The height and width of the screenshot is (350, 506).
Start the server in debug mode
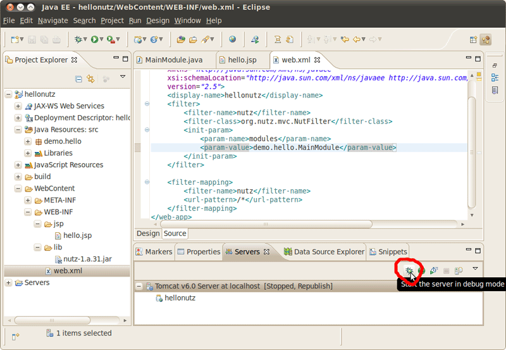click(409, 271)
